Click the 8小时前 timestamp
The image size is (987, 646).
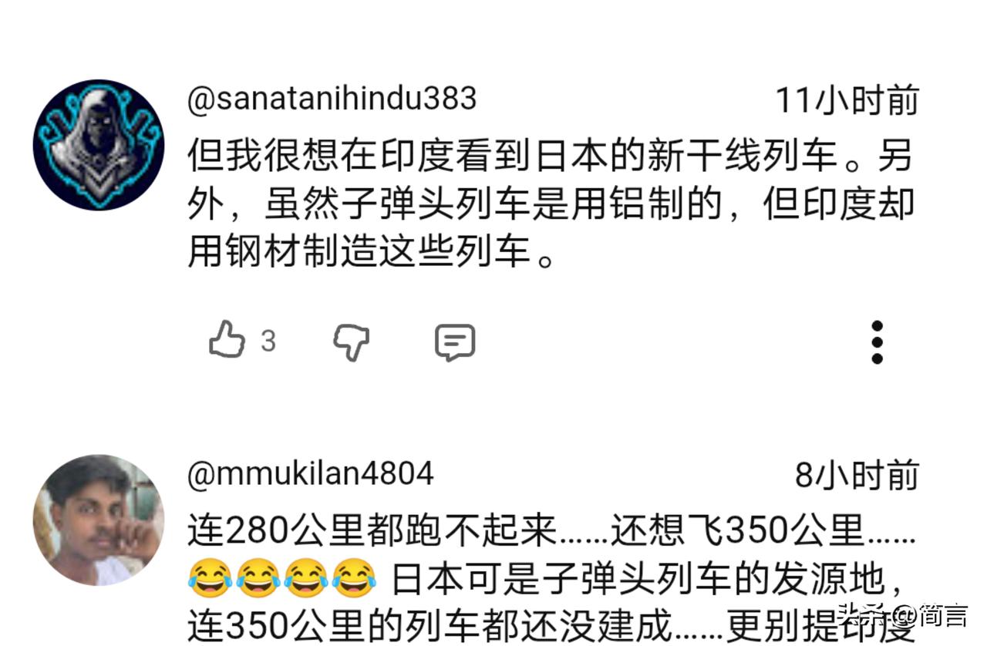click(857, 475)
